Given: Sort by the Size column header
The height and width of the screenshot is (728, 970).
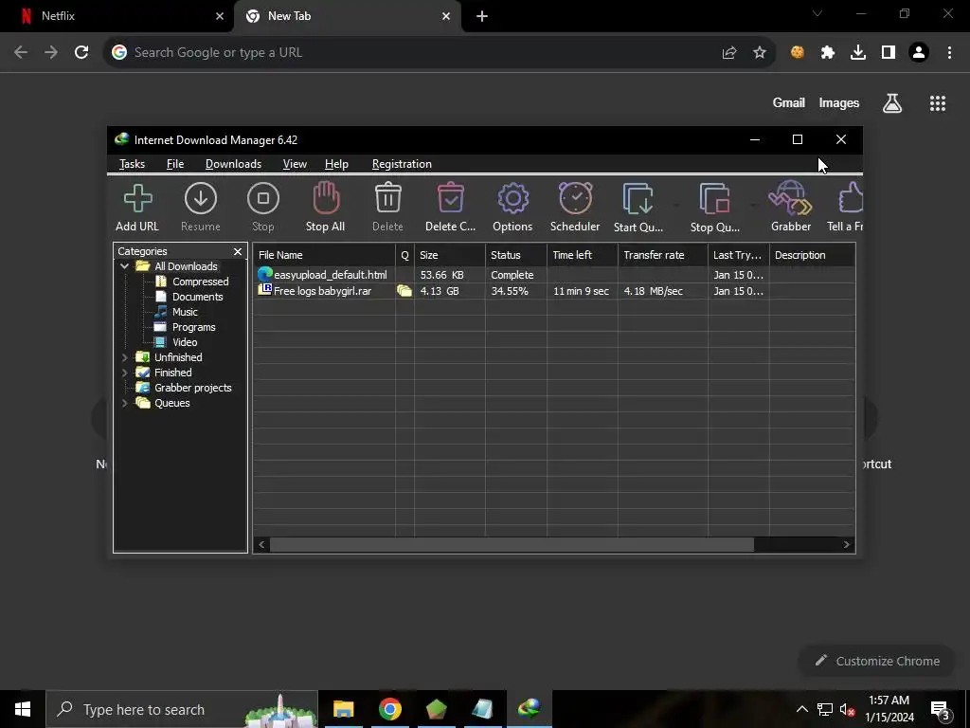Looking at the screenshot, I should coord(450,255).
